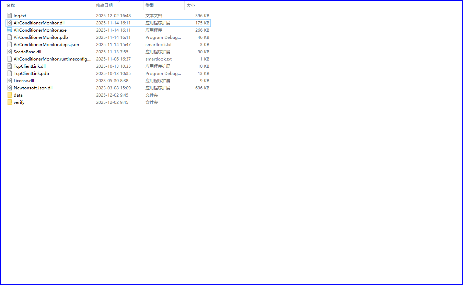Select the log.txt text file icon
The image size is (463, 285).
tap(9, 15)
